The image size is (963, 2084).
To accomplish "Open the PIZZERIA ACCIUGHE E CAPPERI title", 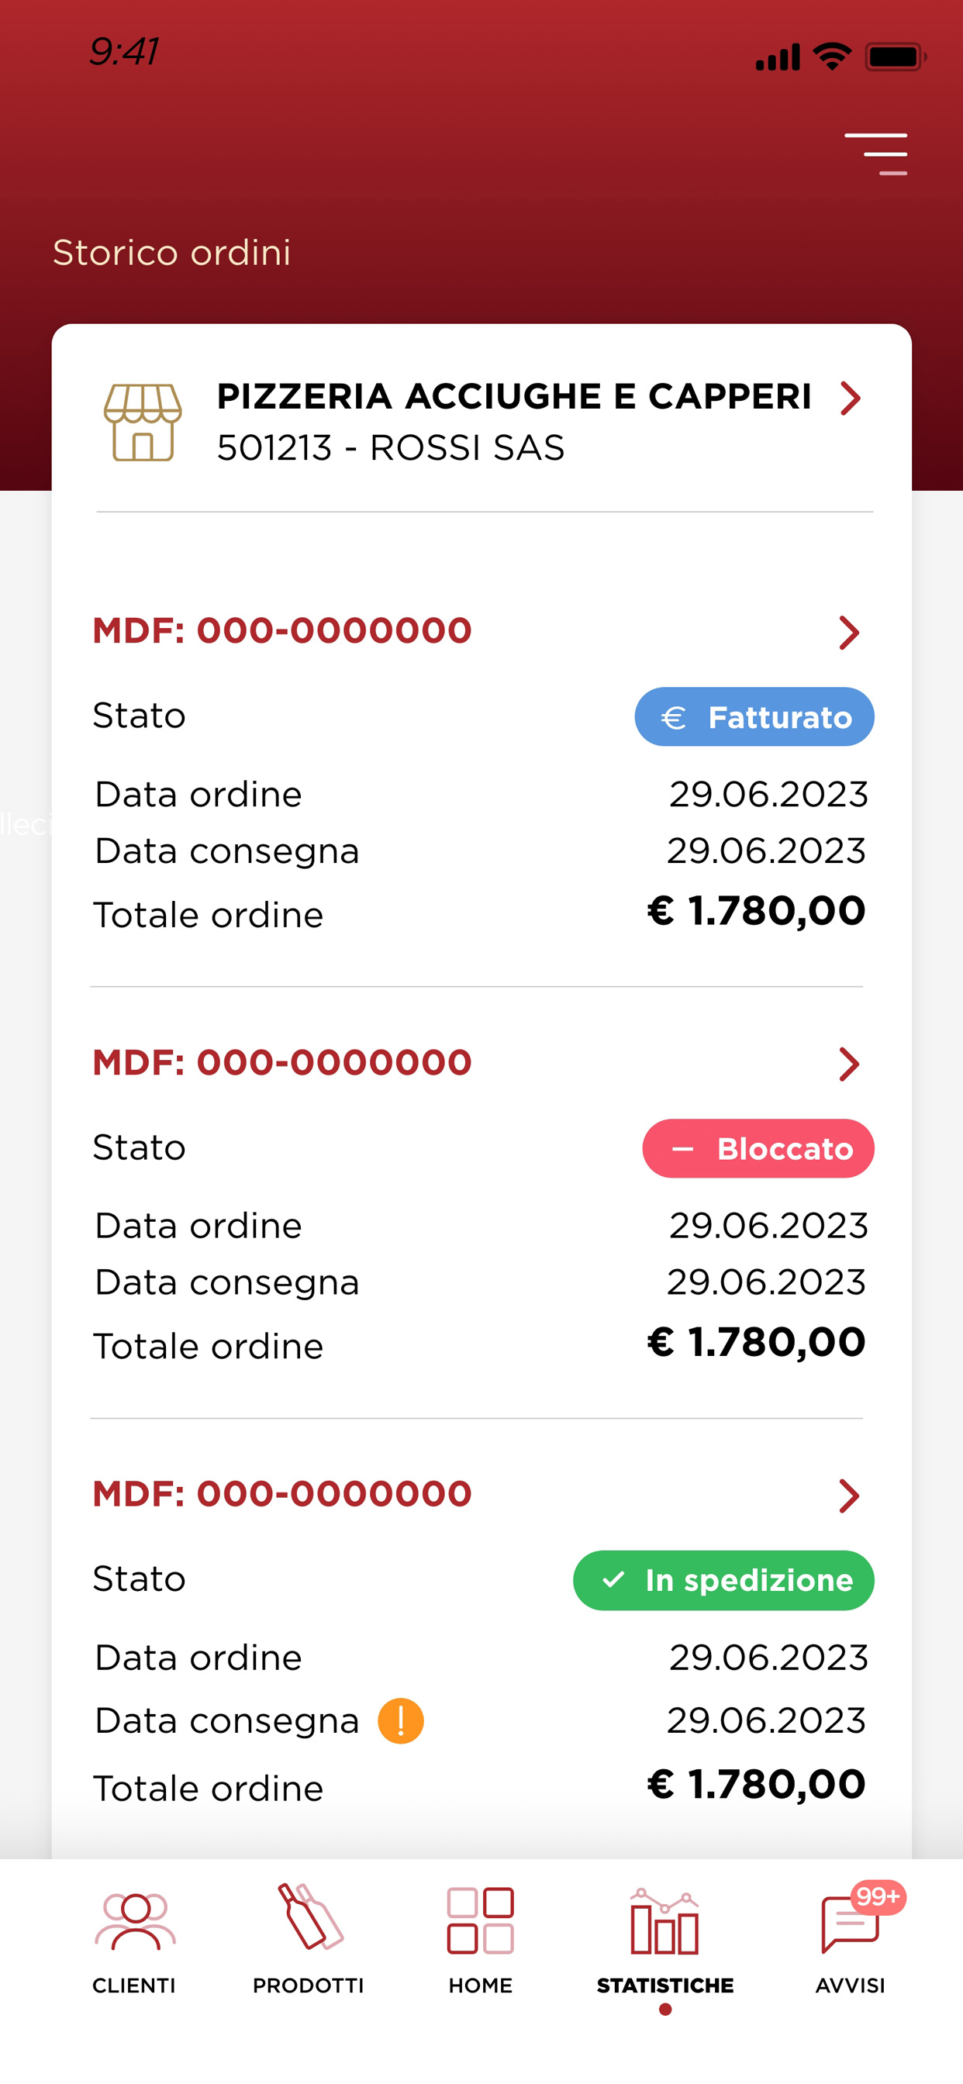I will point(514,396).
